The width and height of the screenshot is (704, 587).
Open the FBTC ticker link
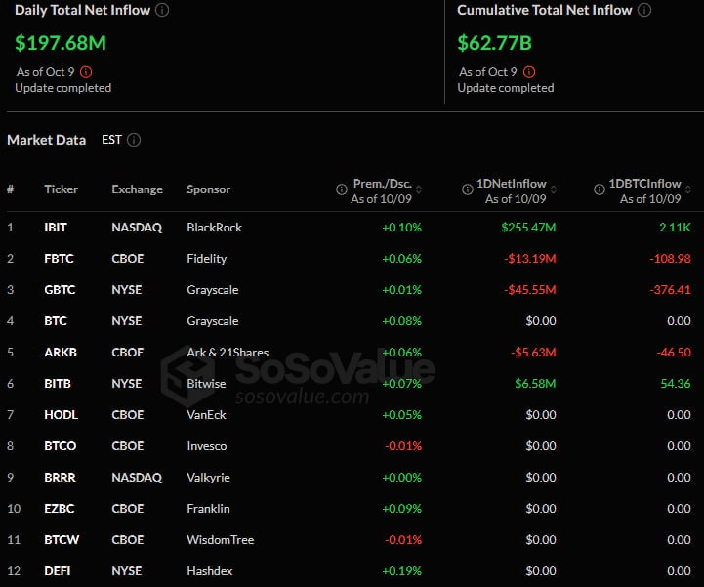click(x=59, y=259)
